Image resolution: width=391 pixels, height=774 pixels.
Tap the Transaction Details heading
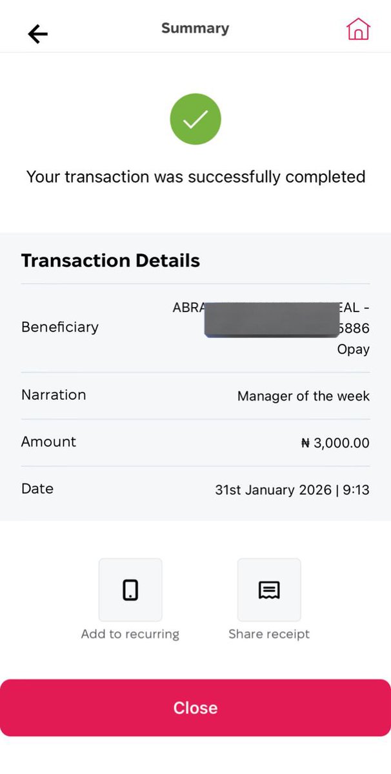coord(110,261)
